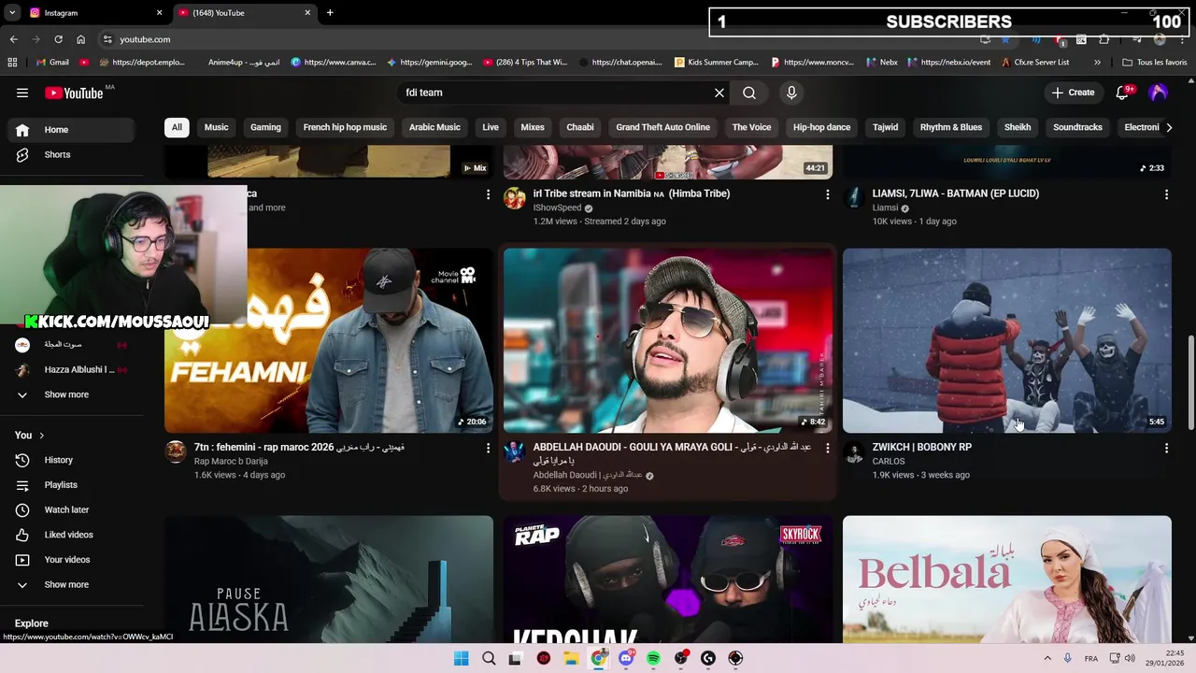This screenshot has width=1196, height=673.
Task: Click the browser home button
Action: [81, 39]
